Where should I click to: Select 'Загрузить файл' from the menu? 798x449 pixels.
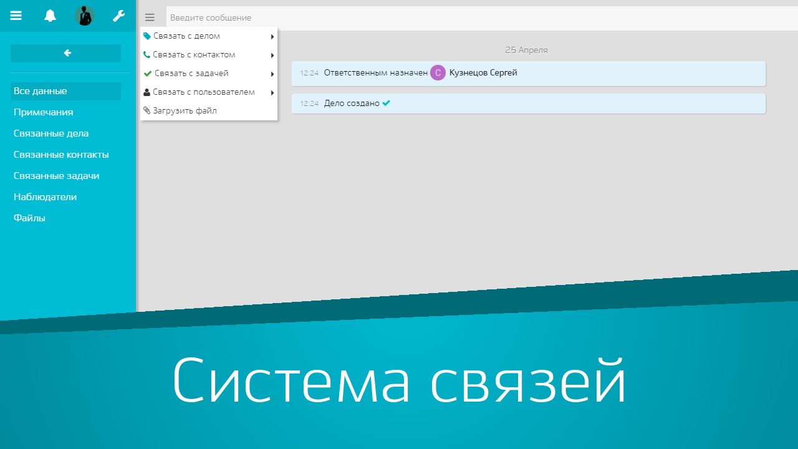[186, 110]
